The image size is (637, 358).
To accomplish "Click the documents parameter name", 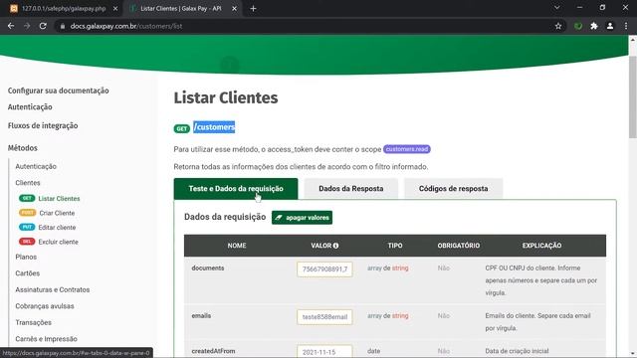I will [208, 268].
